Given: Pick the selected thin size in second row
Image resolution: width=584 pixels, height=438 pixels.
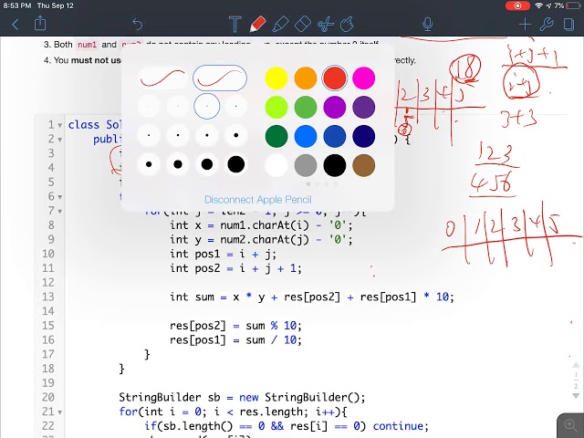Looking at the screenshot, I should [x=207, y=106].
